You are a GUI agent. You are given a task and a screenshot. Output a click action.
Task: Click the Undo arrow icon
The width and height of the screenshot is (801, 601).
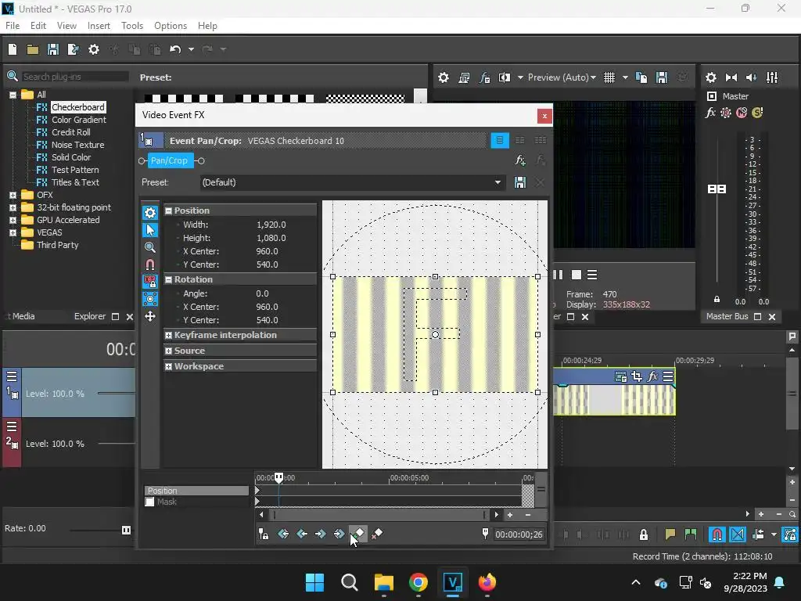tap(175, 49)
